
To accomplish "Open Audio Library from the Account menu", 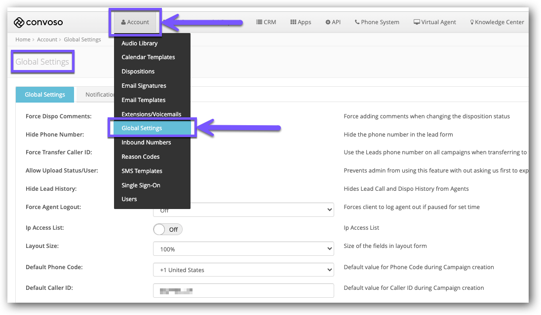I will (140, 43).
